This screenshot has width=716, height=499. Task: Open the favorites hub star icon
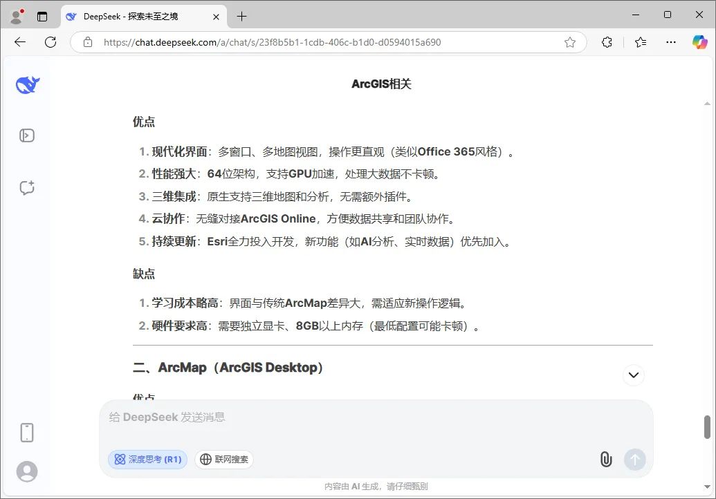pos(639,42)
